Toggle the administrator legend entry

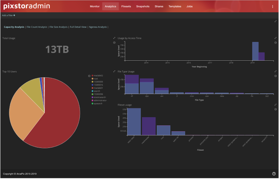click(100, 100)
